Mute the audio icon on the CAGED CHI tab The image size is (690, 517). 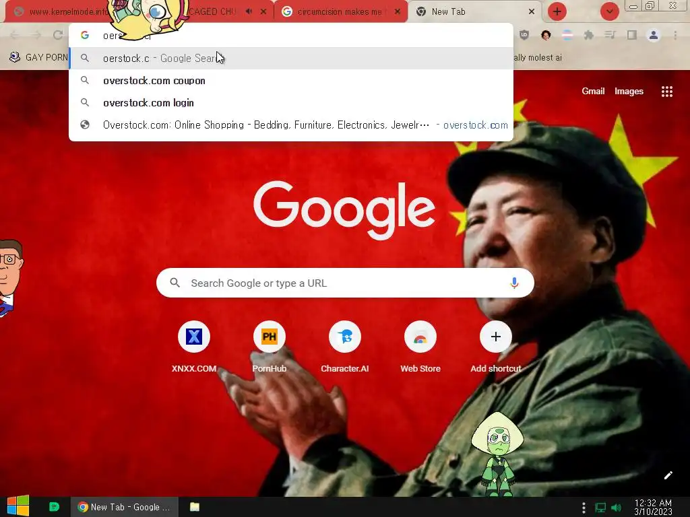249,11
